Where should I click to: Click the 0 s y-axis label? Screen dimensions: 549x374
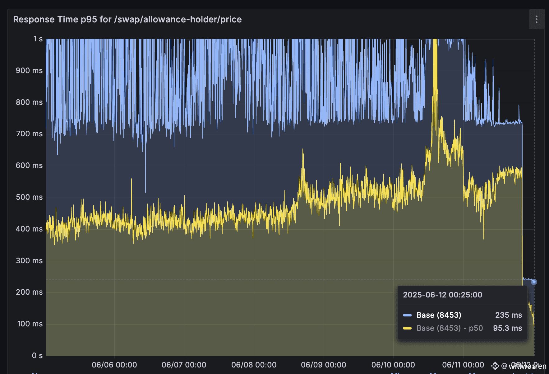coord(37,356)
